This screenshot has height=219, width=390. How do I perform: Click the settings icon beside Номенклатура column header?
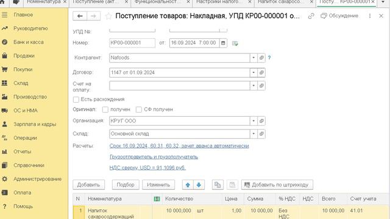[157, 199]
